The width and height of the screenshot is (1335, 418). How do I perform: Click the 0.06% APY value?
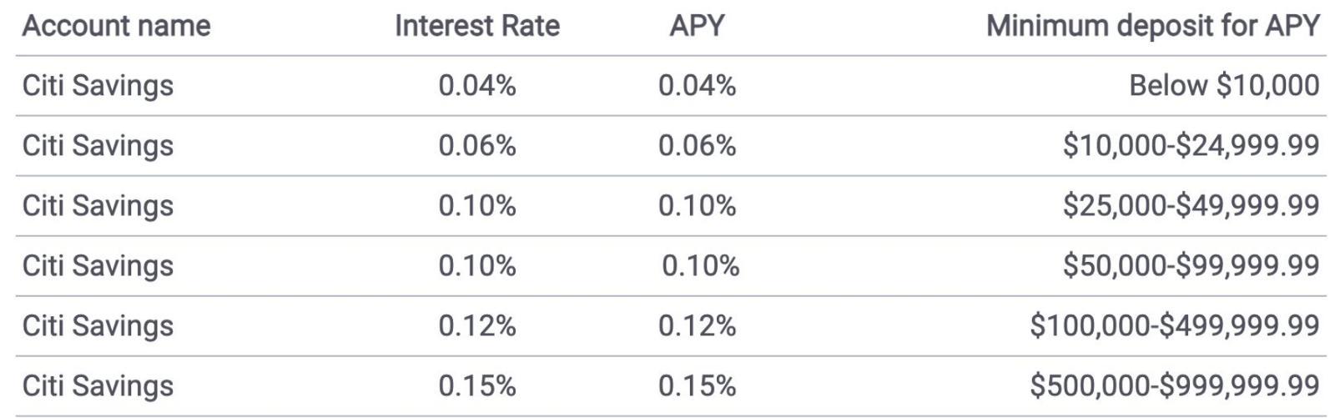(697, 145)
